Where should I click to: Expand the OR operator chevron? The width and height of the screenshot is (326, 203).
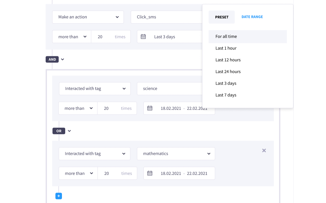69,131
